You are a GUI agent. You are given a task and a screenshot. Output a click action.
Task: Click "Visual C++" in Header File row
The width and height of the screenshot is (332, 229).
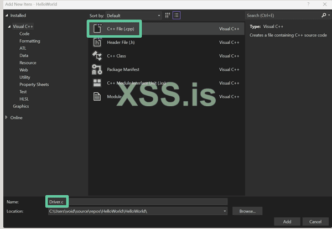coord(229,43)
